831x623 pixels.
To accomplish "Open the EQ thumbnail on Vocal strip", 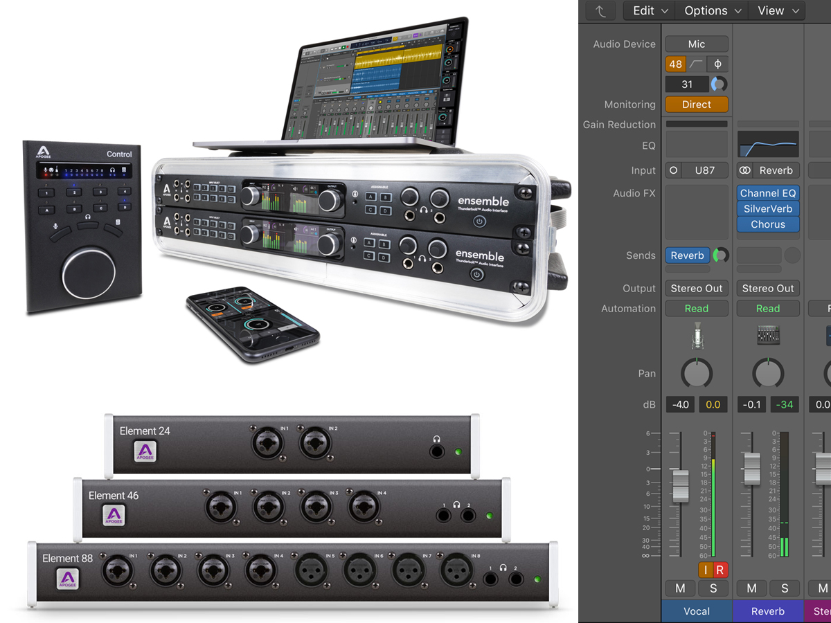I will point(697,145).
